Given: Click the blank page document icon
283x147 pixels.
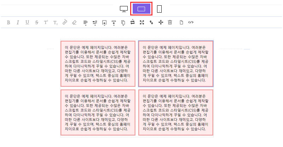Looking at the screenshot, I should point(181,23).
